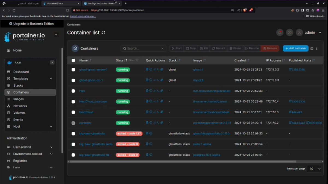Inspect icon for portainer container row
Image resolution: width=328 pixels, height=184 pixels.
coord(151,123)
